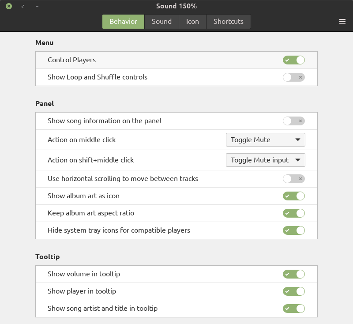The image size is (353, 324).
Task: Click the Toggle Mute dropdown arrow
Action: click(x=298, y=140)
